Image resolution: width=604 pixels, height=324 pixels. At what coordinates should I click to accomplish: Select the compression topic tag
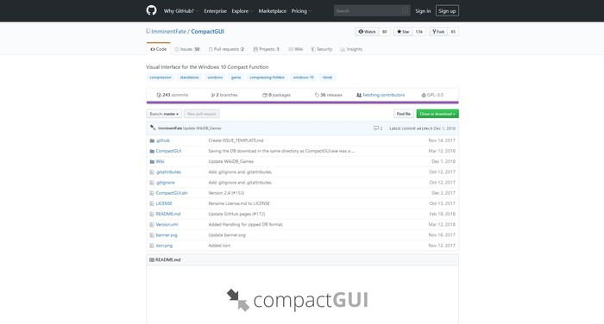tap(160, 78)
